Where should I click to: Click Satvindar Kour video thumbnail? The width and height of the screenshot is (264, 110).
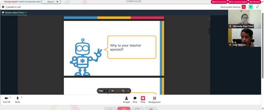pyautogui.click(x=244, y=19)
